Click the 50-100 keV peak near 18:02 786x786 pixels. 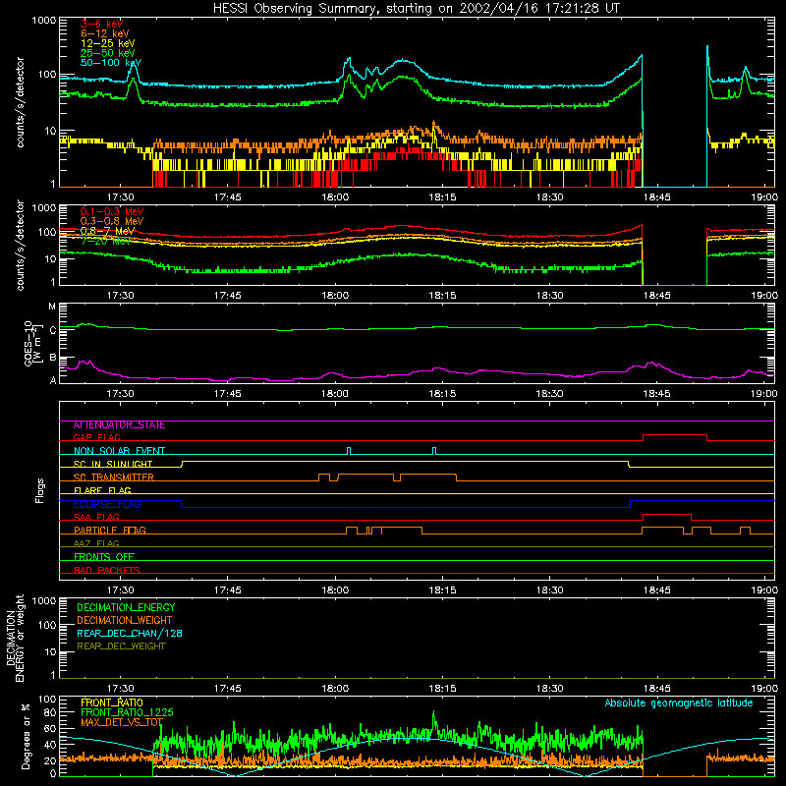pos(349,59)
